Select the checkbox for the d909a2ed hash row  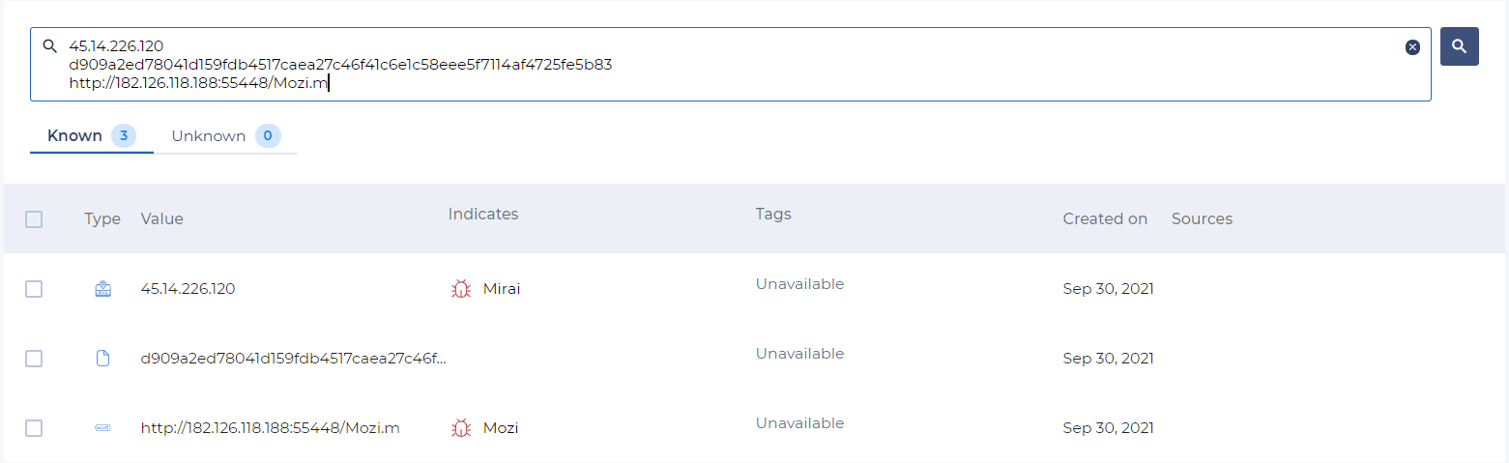[34, 359]
